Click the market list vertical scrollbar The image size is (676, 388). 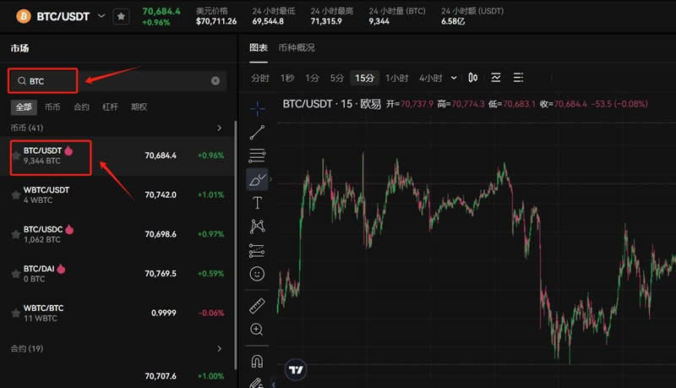coord(235,228)
